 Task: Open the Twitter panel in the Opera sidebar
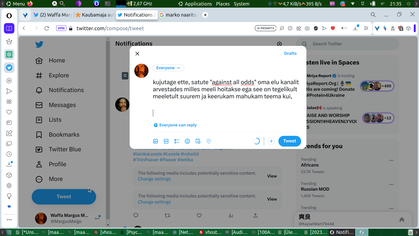pyautogui.click(x=9, y=68)
